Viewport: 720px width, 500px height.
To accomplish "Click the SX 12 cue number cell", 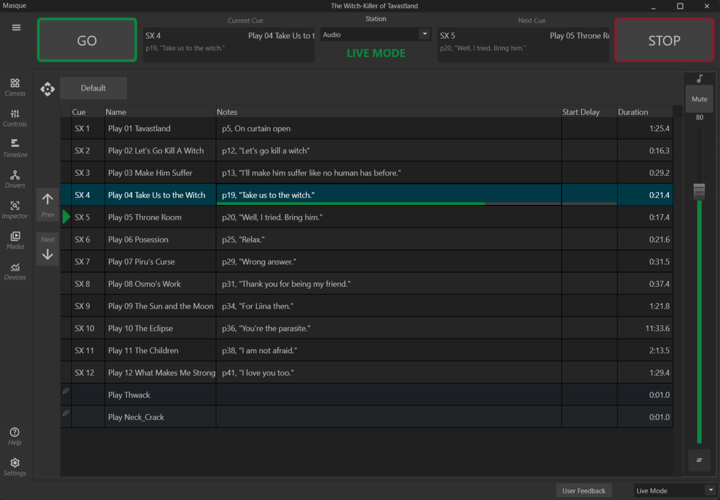I will pos(88,373).
